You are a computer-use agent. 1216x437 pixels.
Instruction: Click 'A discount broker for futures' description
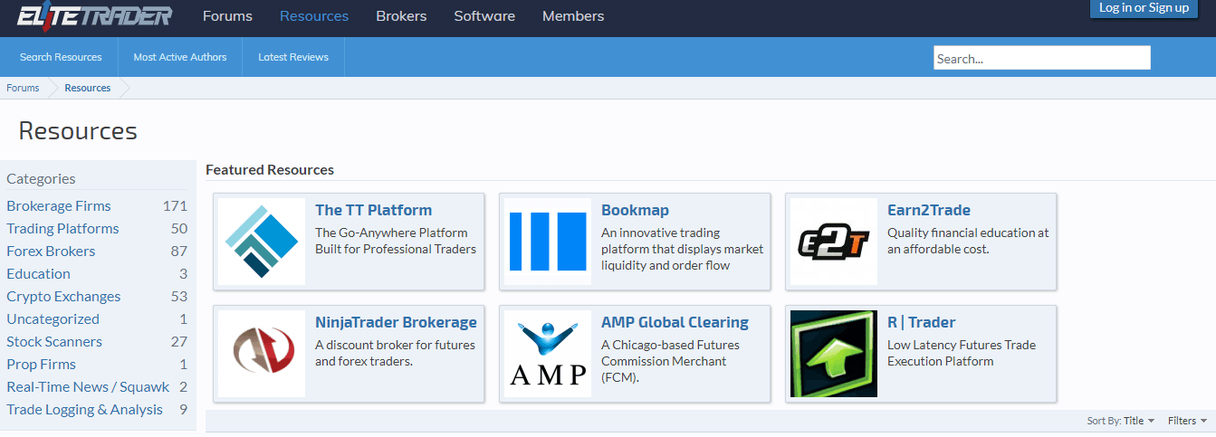point(395,353)
